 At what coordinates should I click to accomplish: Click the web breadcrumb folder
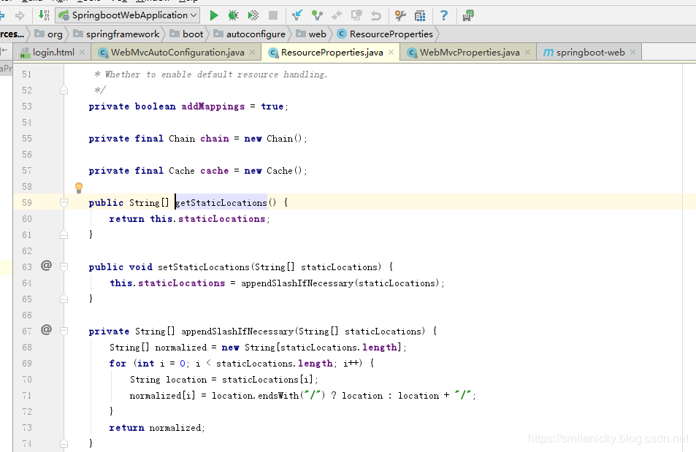coord(311,34)
